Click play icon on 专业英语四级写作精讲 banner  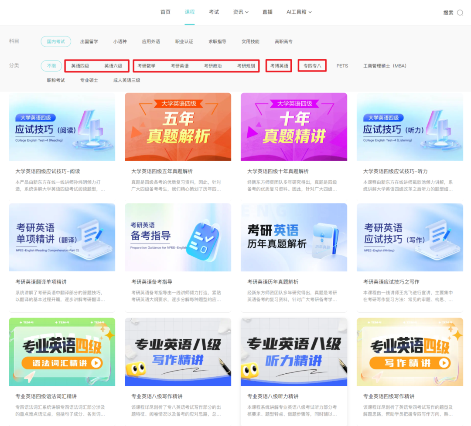[x=444, y=363]
